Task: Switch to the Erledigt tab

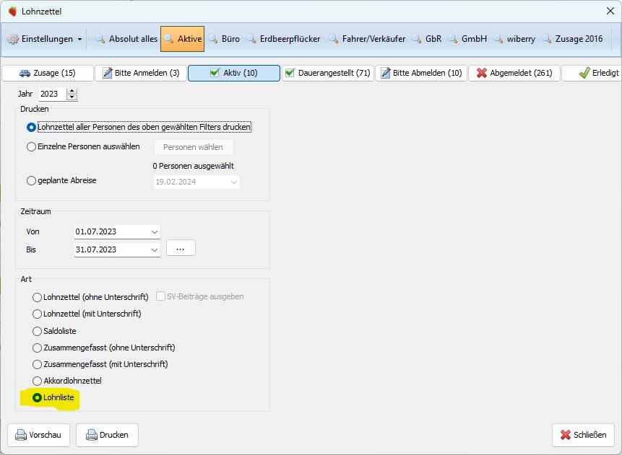Action: [x=592, y=73]
